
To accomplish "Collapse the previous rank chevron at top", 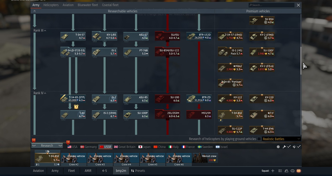I will [35, 11].
